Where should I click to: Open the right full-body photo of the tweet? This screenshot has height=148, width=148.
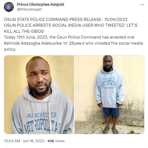[109, 95]
